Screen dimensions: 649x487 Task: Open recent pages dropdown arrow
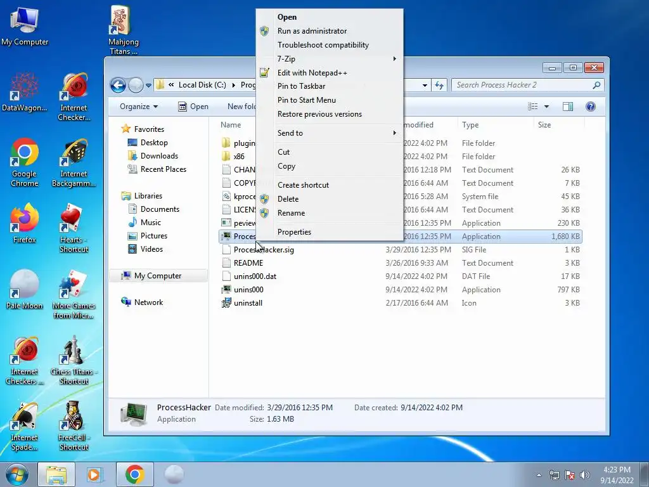(148, 86)
